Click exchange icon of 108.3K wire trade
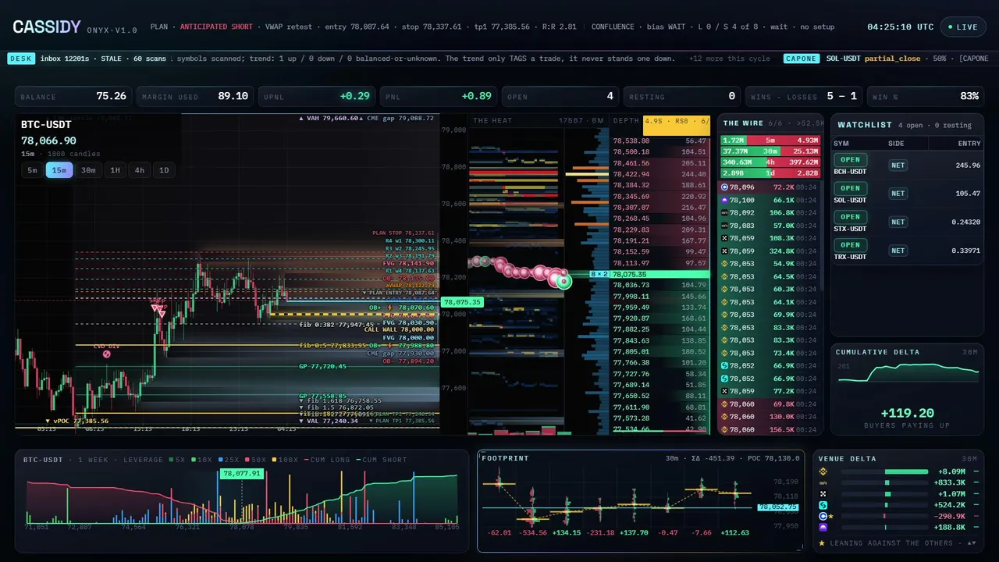 tap(724, 238)
